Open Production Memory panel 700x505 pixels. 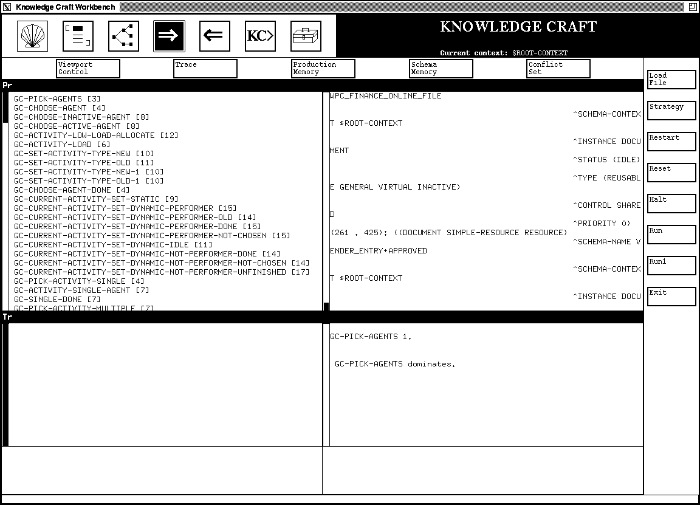pos(322,68)
